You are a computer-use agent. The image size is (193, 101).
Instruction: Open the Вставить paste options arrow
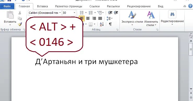coord(10,25)
